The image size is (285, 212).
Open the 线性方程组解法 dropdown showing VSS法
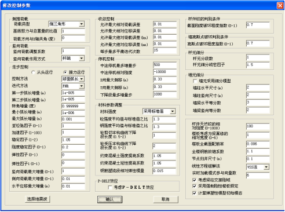click(x=258, y=167)
